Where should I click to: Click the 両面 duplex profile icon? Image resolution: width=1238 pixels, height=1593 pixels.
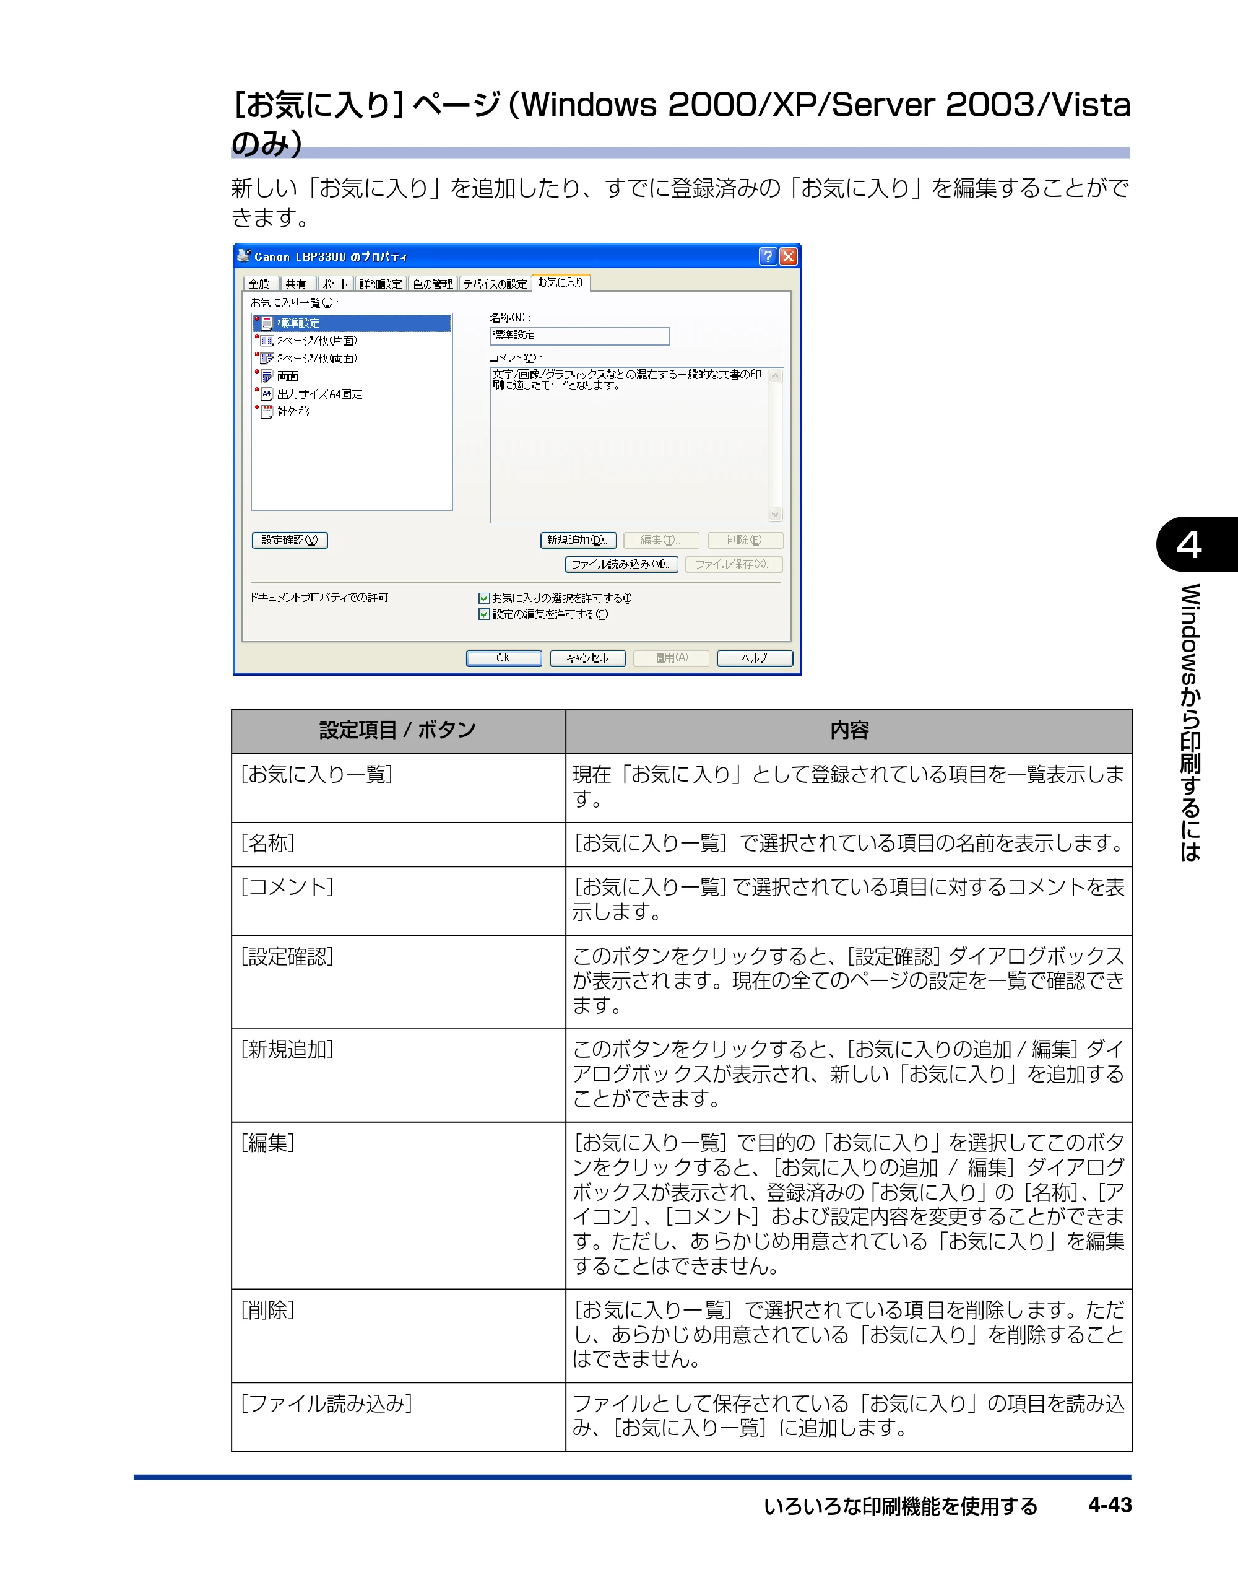(266, 377)
